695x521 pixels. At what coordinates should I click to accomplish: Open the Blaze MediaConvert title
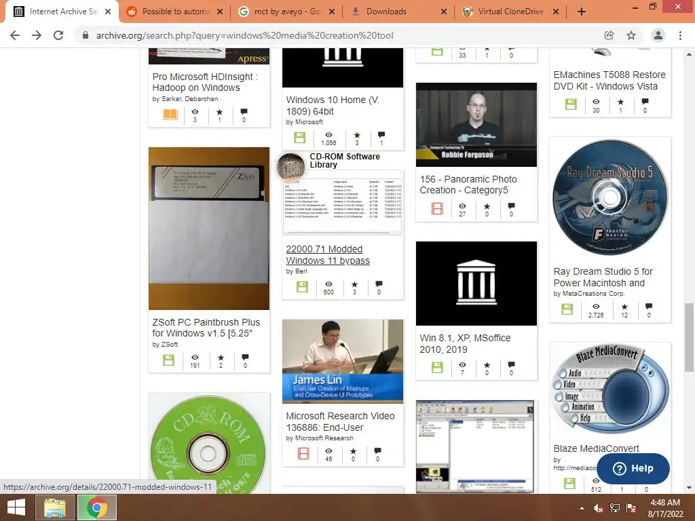coord(596,448)
